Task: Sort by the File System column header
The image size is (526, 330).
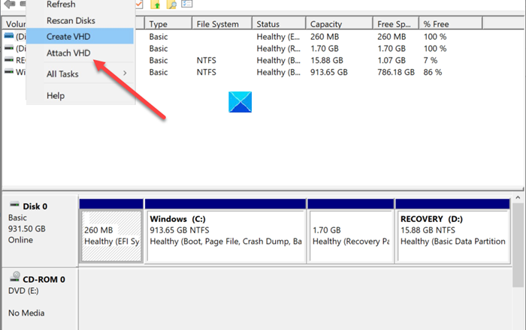Action: (x=222, y=24)
